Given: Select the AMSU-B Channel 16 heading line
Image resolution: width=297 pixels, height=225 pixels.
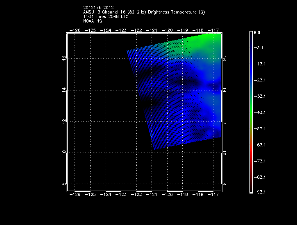Looking at the screenshot, I should pyautogui.click(x=144, y=12).
